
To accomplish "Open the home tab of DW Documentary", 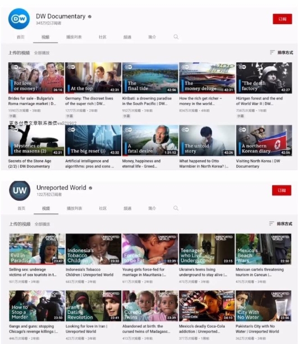I will [21, 37].
